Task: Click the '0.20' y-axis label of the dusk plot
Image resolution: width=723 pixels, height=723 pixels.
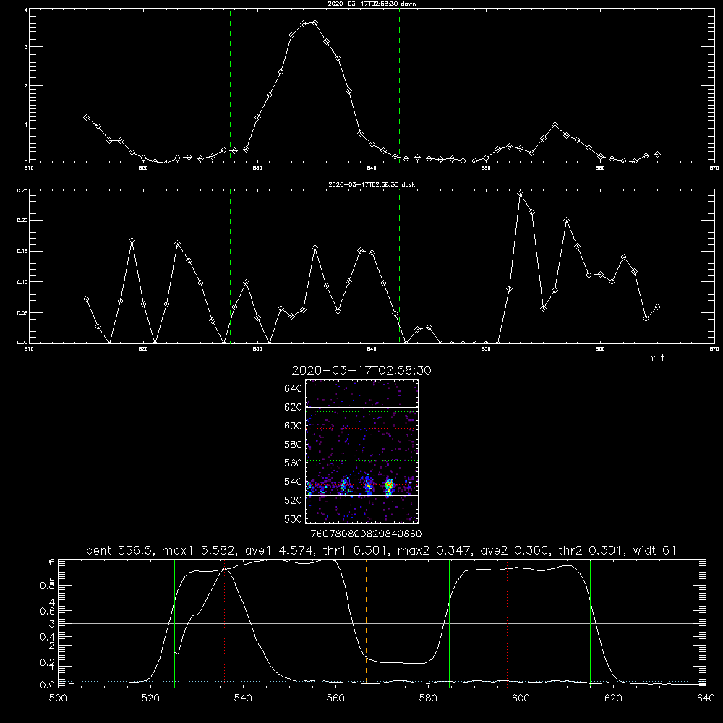Action: coord(22,221)
